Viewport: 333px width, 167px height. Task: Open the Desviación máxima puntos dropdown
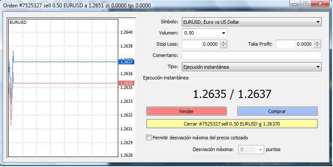251,149
